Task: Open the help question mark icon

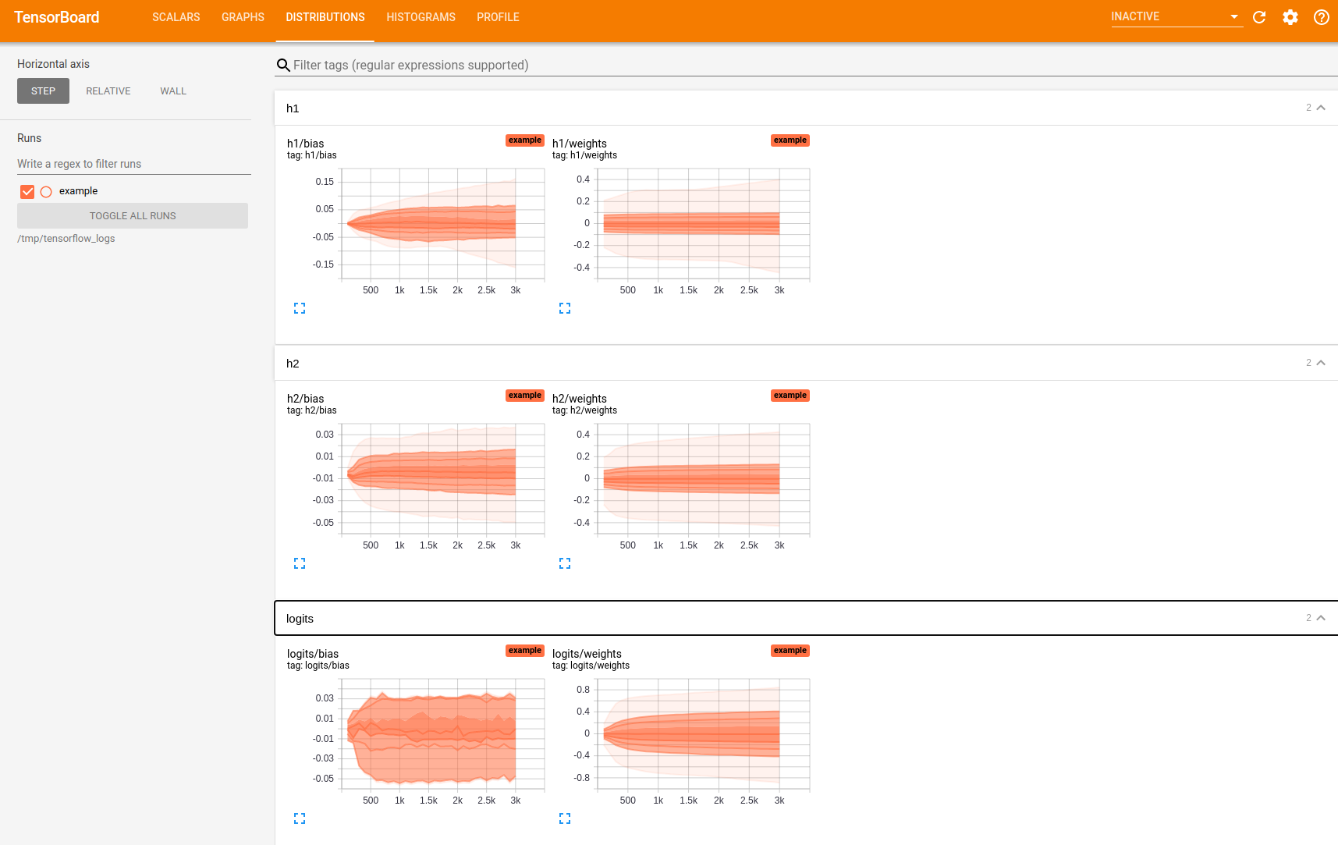Action: tap(1321, 17)
